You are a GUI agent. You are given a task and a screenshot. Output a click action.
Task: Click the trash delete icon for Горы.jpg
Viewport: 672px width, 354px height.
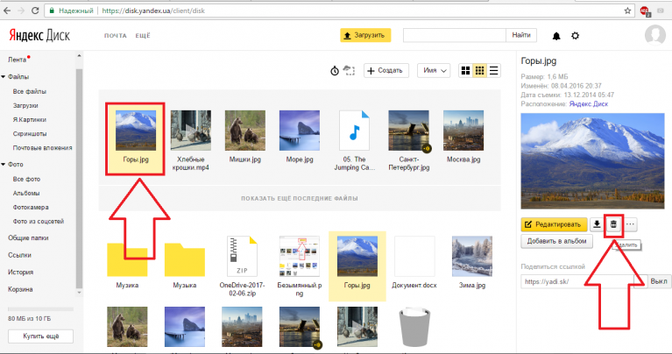click(614, 224)
